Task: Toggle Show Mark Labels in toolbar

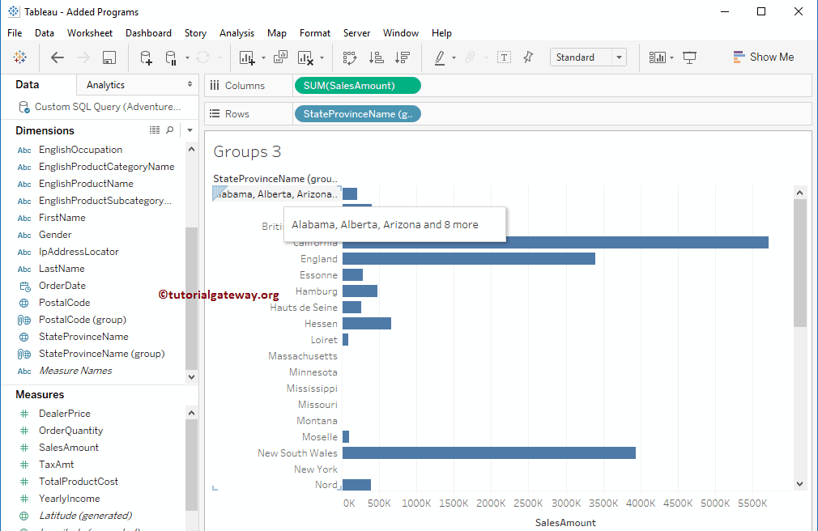Action: click(504, 57)
